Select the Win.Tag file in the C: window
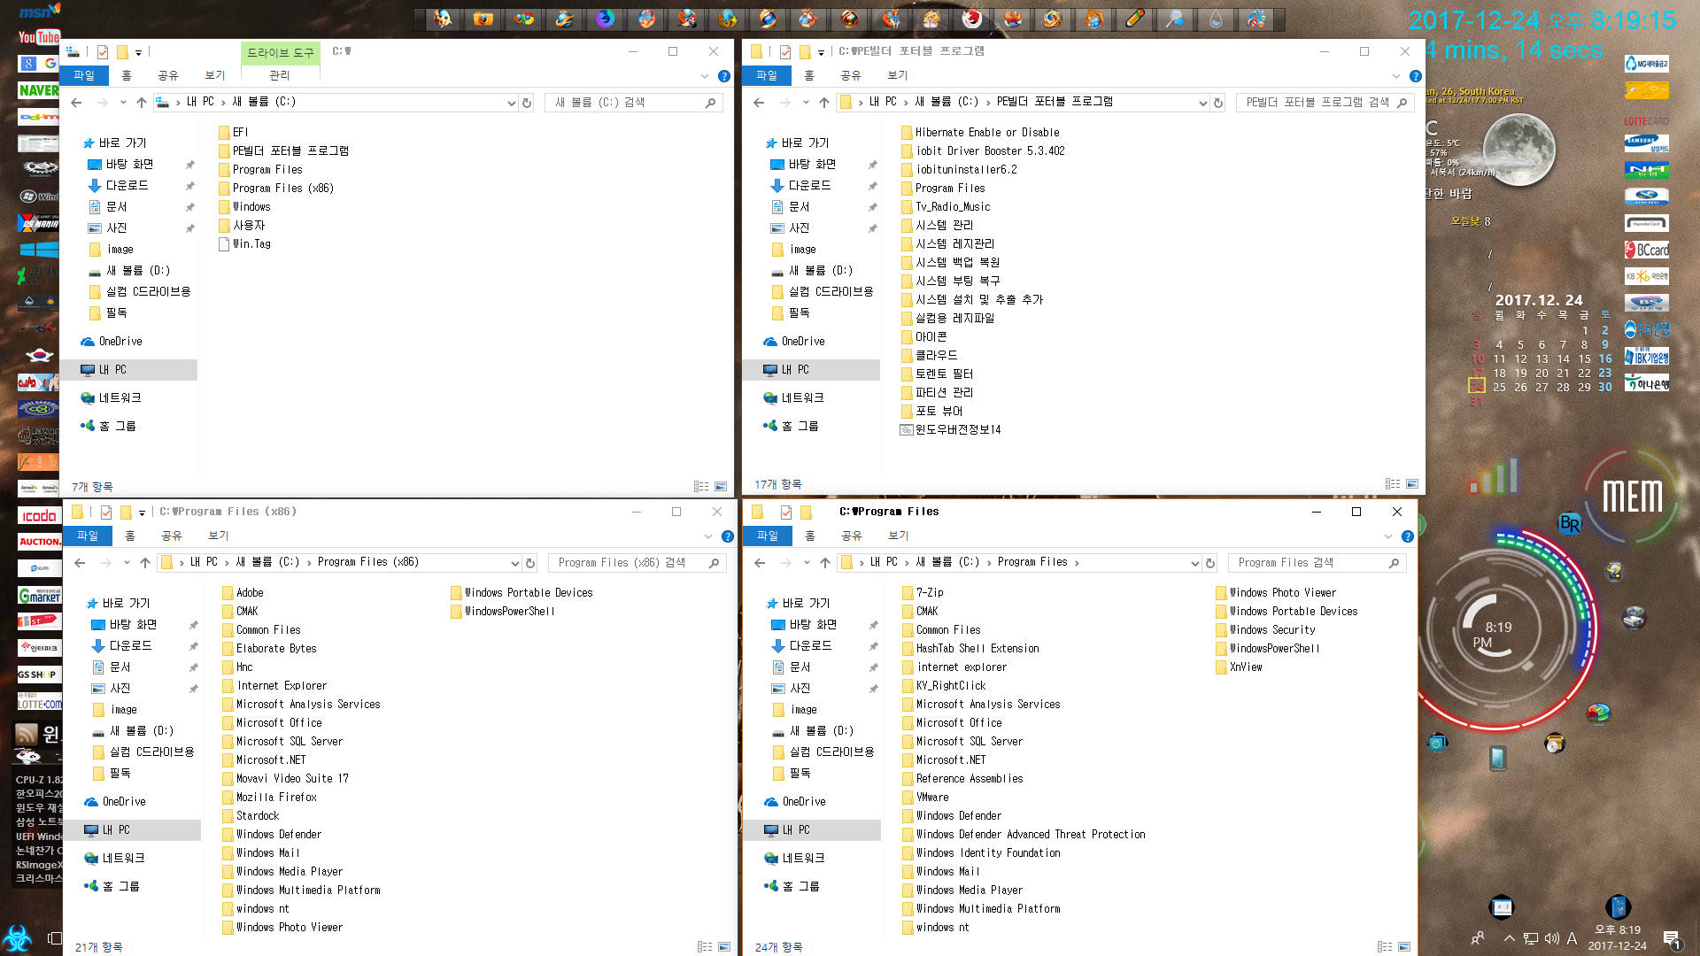 (251, 244)
